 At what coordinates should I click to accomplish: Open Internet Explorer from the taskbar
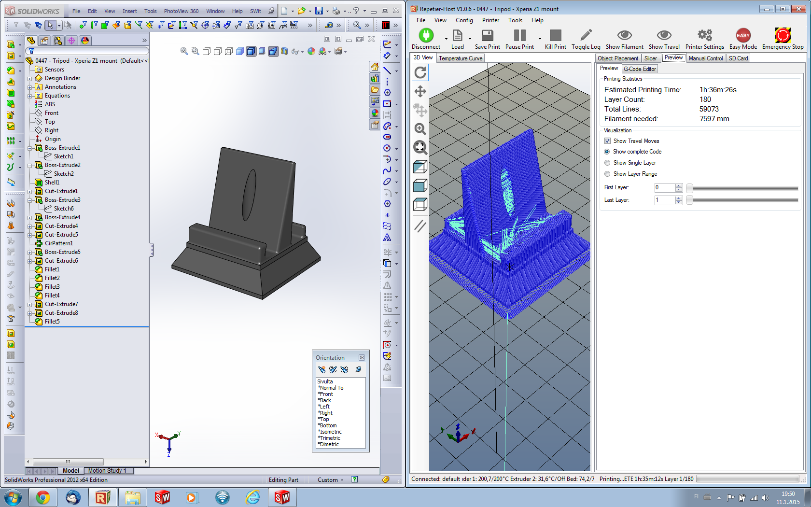click(252, 497)
